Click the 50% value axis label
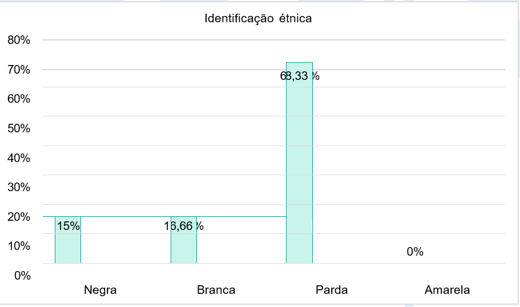The image size is (520, 307). click(x=19, y=128)
